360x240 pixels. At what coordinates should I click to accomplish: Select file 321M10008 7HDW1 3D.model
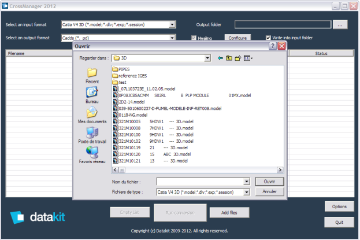click(153, 128)
